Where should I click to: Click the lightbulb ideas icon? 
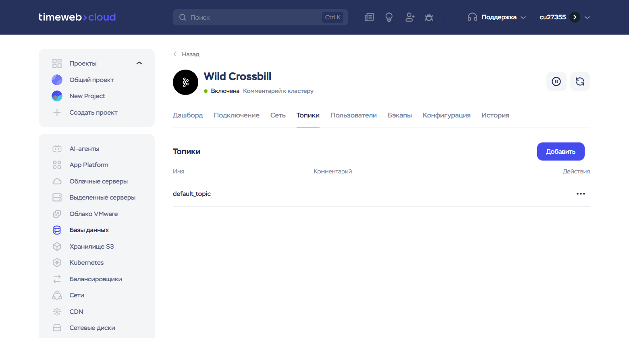(x=389, y=17)
